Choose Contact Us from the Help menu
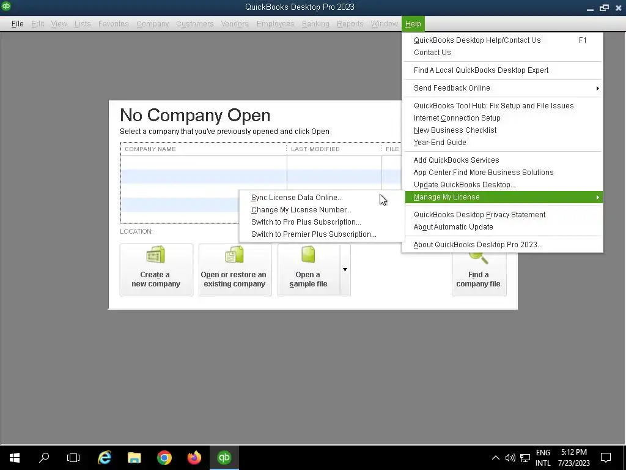Image resolution: width=626 pixels, height=470 pixels. tap(503, 53)
